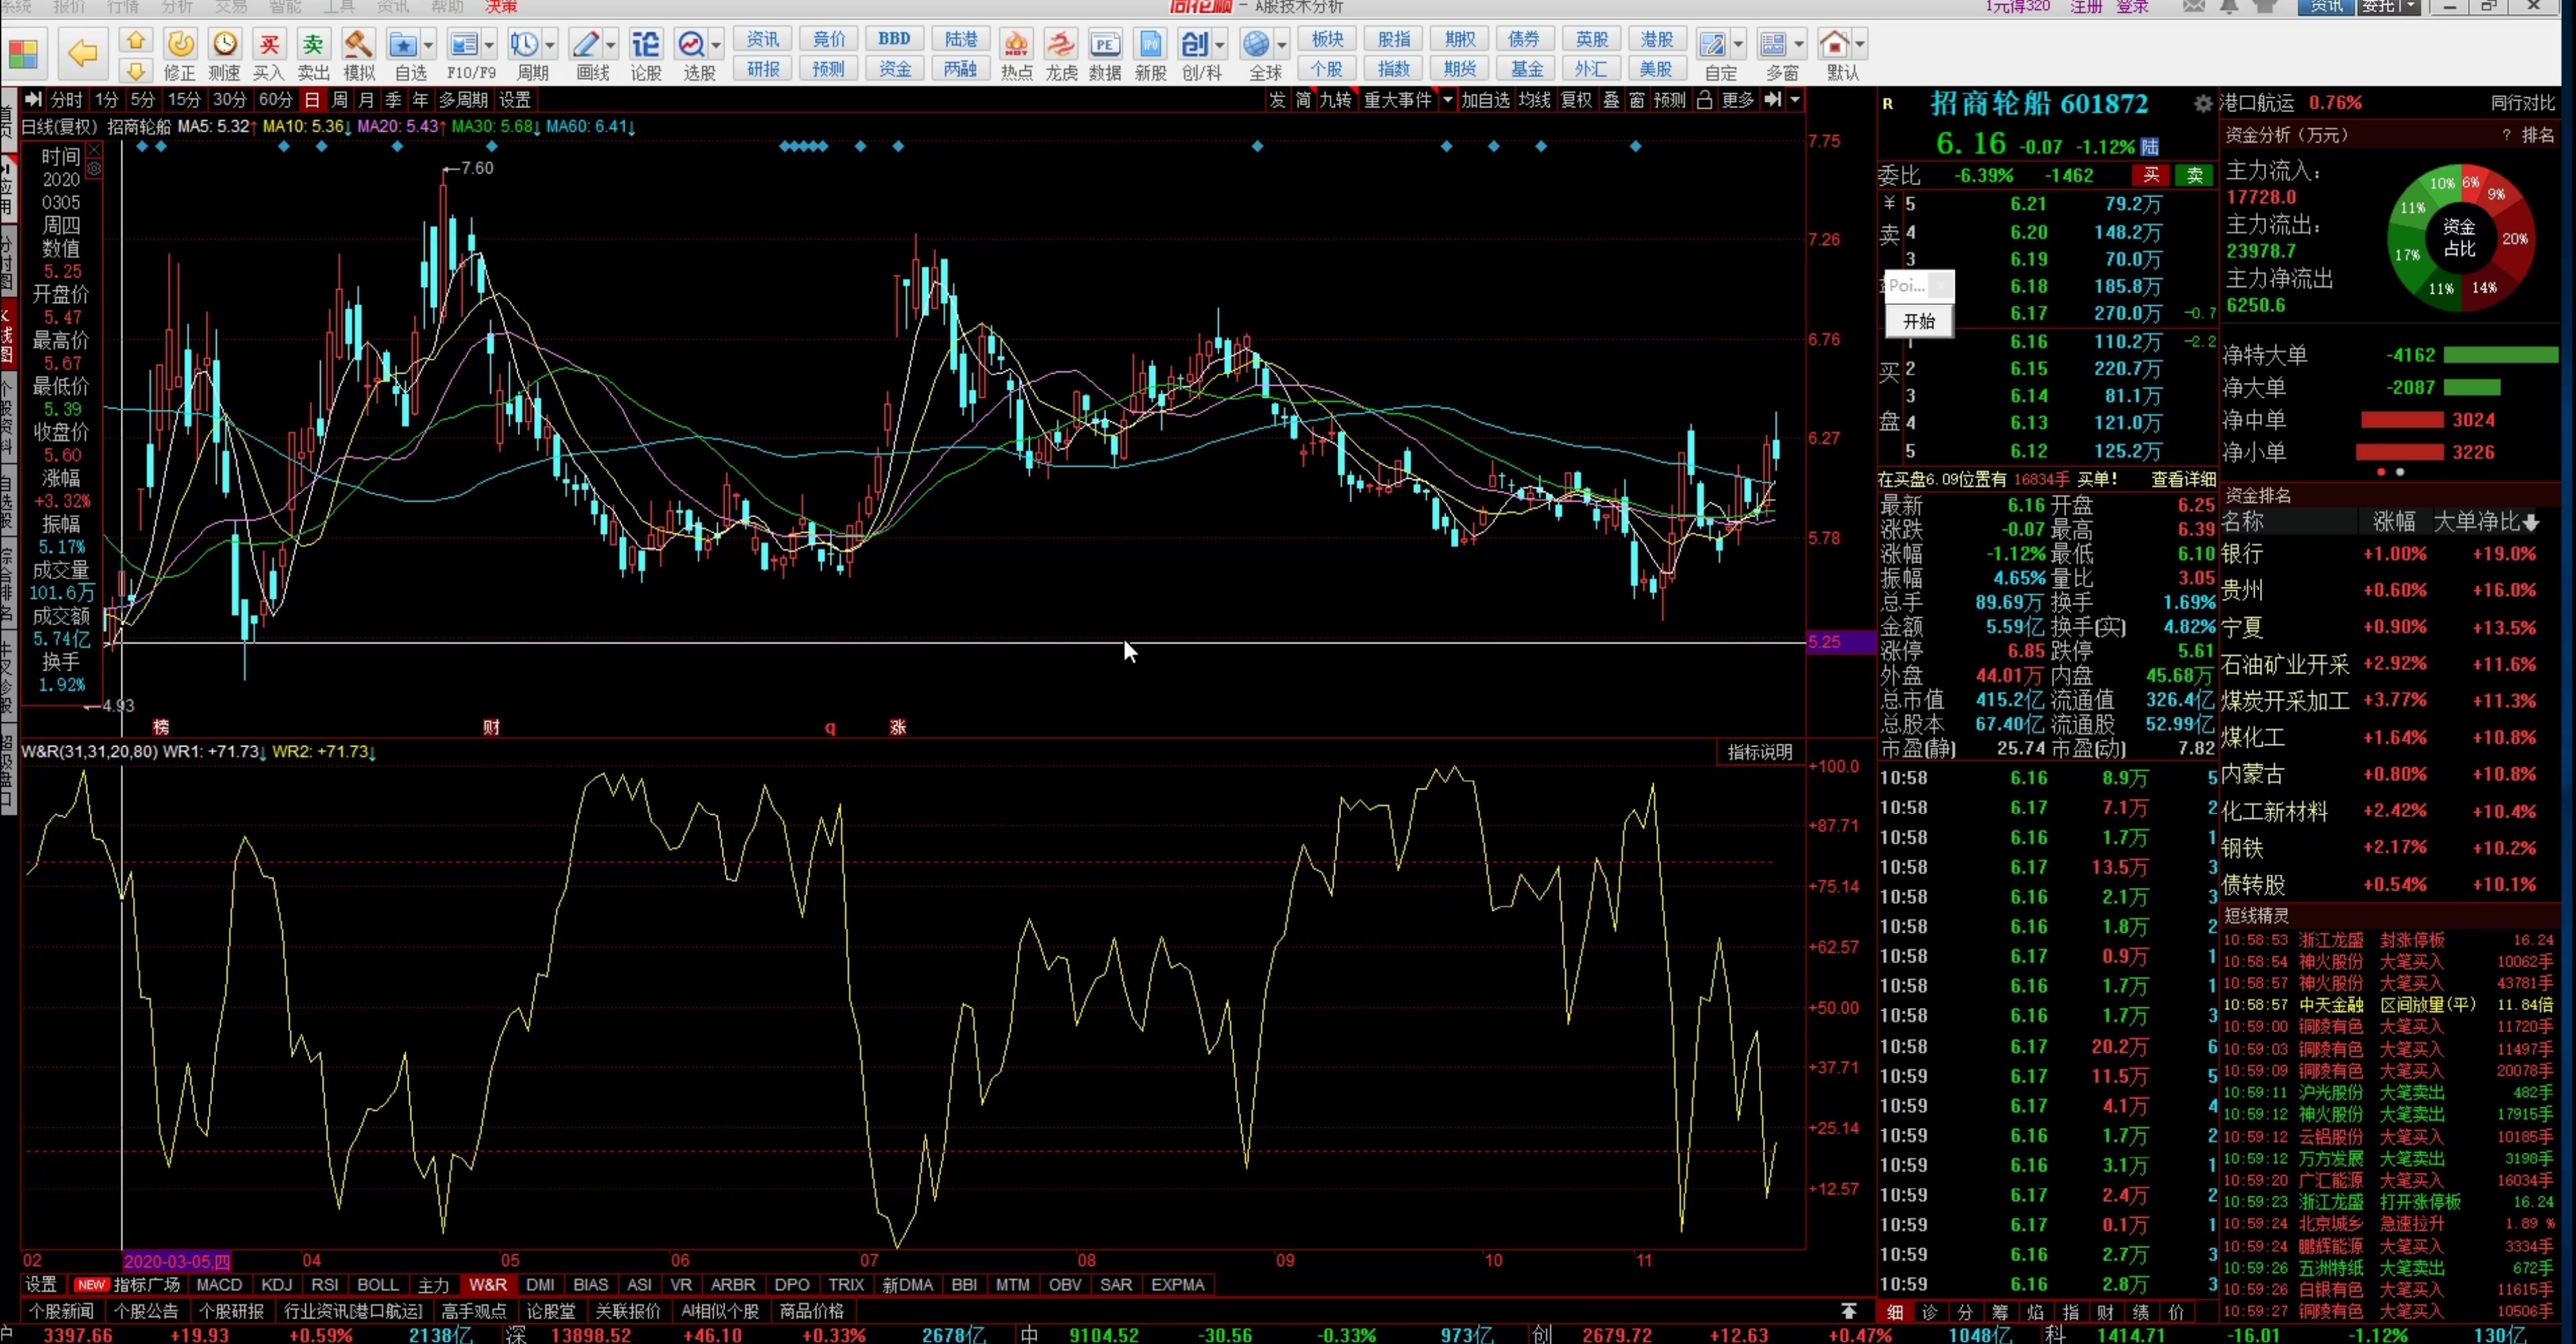Click the green 卖 sell button

coord(2195,175)
